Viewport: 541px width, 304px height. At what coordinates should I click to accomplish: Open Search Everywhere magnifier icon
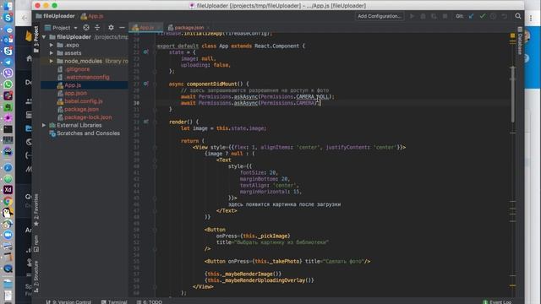518,16
